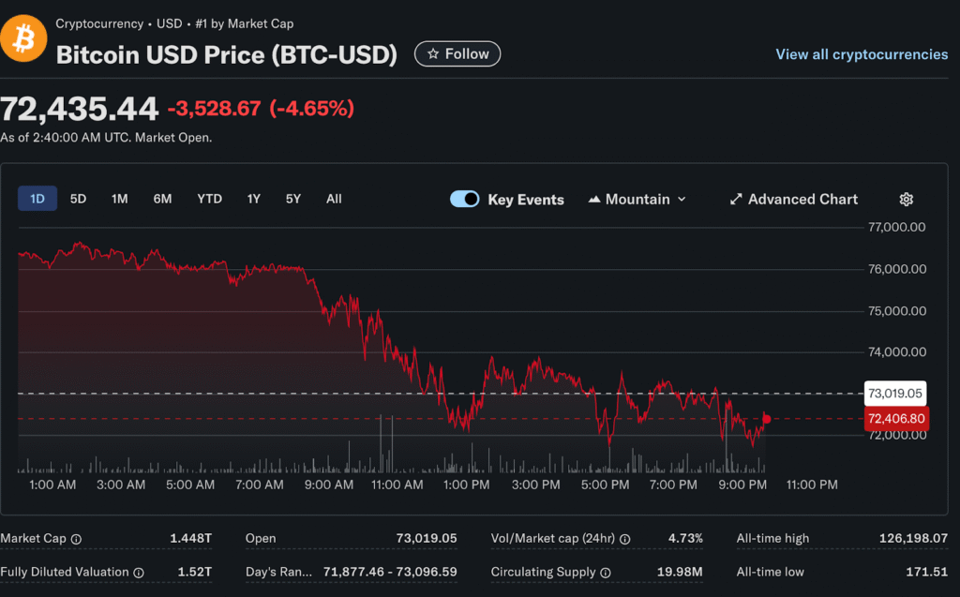Select the 1M time range

(x=120, y=199)
